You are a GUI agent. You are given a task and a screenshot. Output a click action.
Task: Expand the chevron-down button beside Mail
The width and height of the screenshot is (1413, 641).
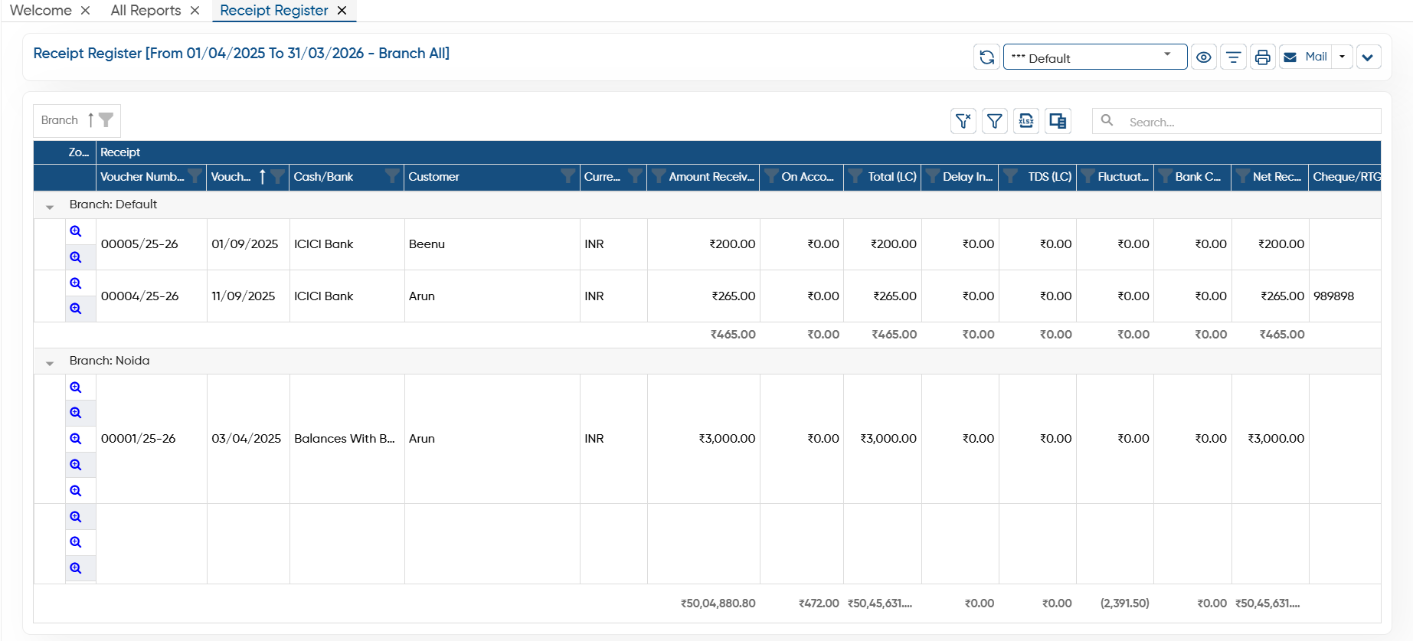(1368, 57)
